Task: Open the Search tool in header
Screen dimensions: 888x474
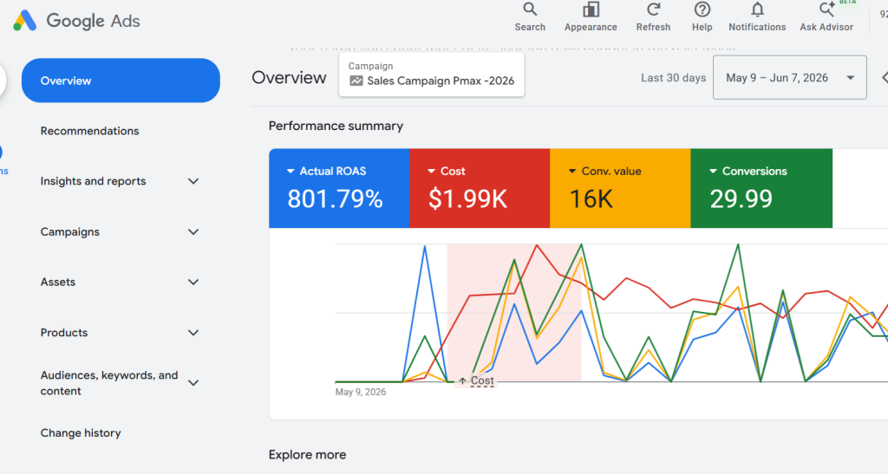Action: coord(530,17)
